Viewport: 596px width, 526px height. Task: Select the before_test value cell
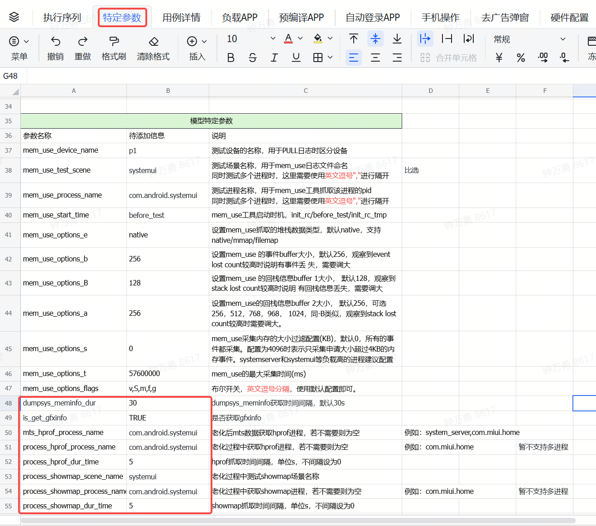[x=168, y=215]
